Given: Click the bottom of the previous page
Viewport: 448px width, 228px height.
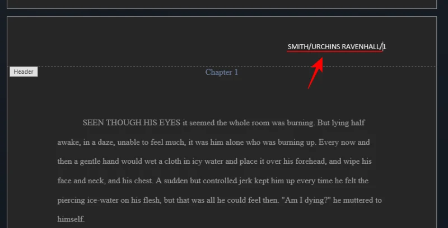Looking at the screenshot, I should [x=222, y=4].
